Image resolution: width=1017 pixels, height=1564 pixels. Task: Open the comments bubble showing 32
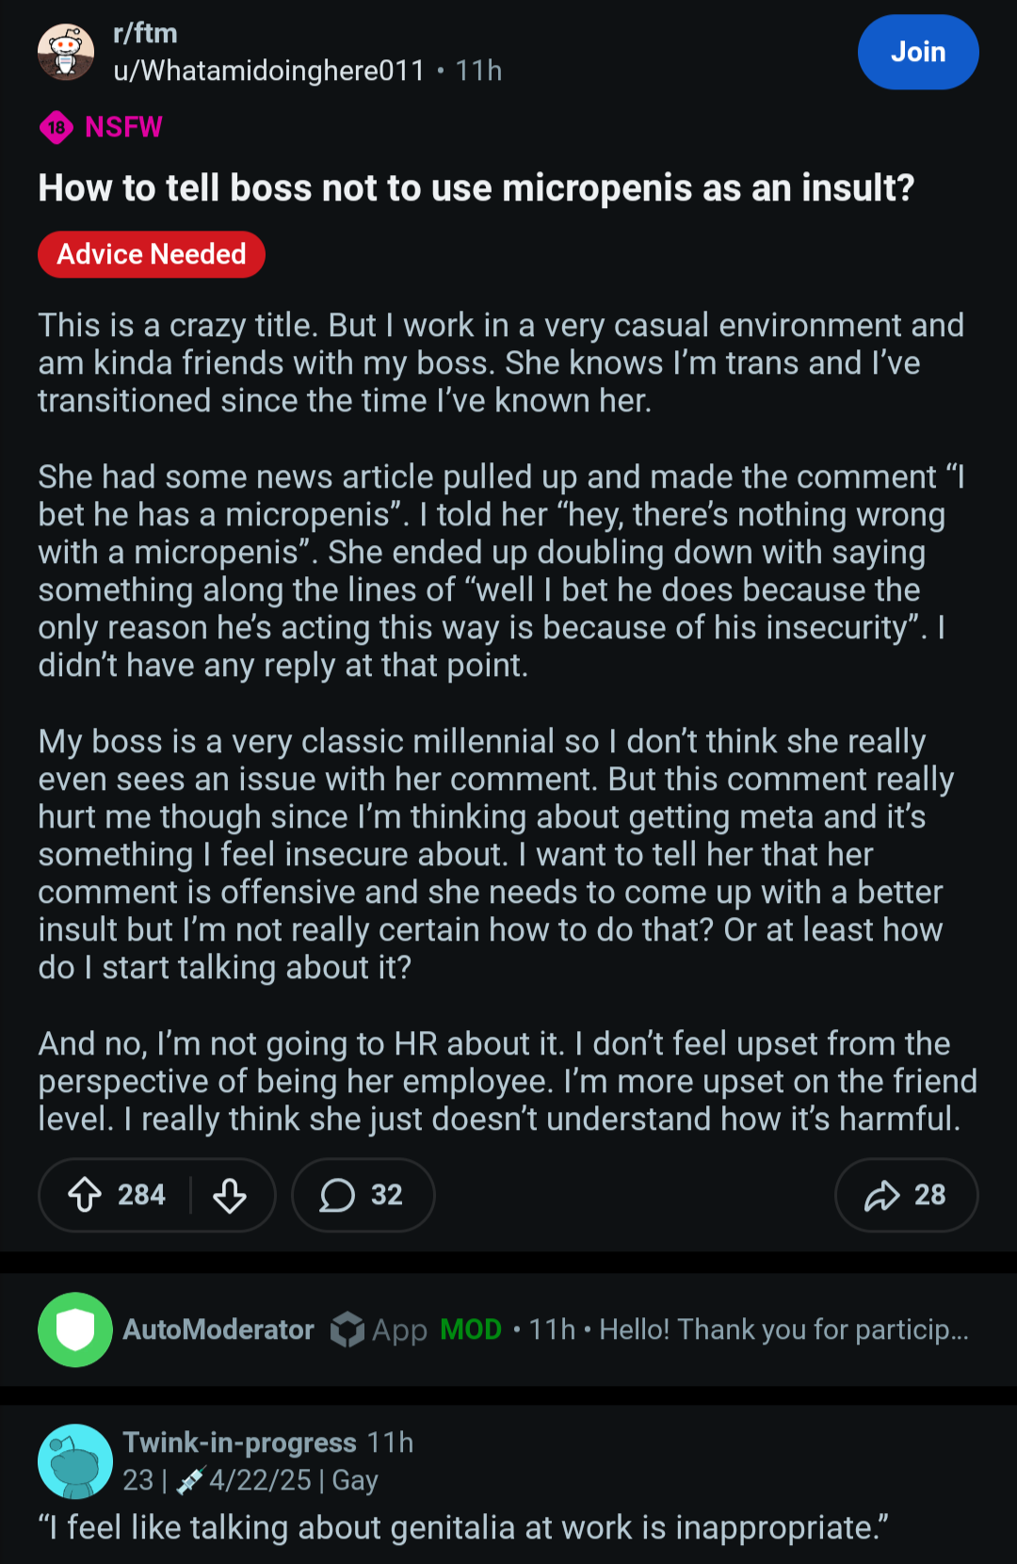point(363,1195)
